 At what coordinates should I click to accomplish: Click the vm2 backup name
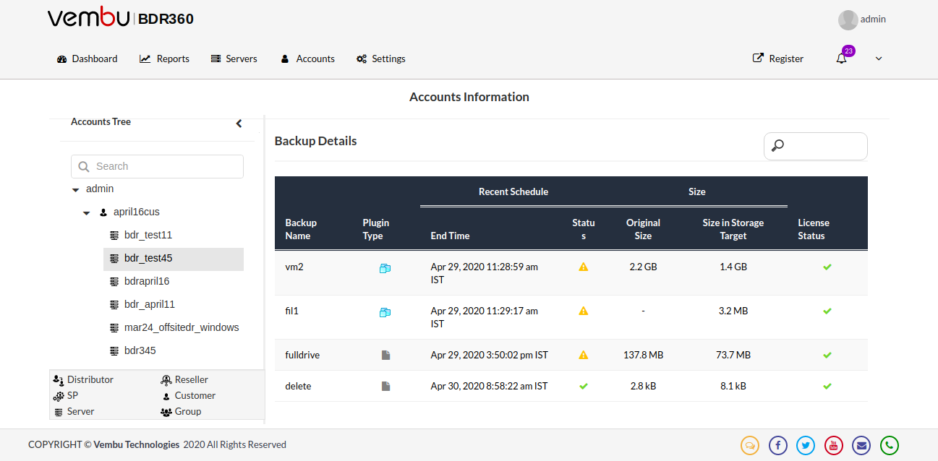pyautogui.click(x=294, y=267)
